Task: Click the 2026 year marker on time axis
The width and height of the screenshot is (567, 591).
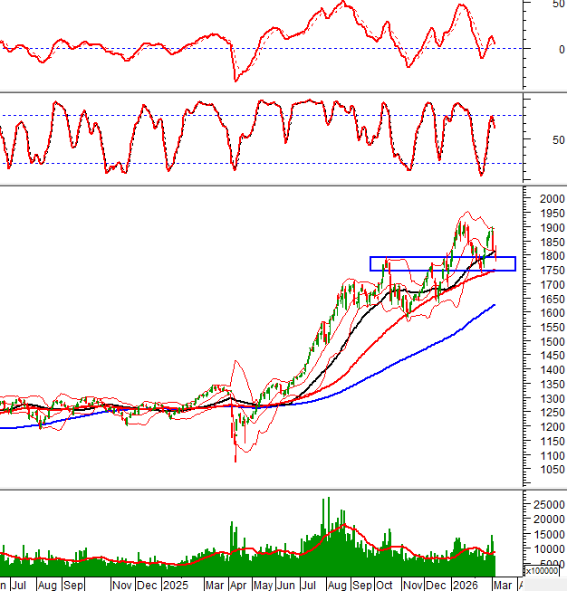Action: pos(466,586)
